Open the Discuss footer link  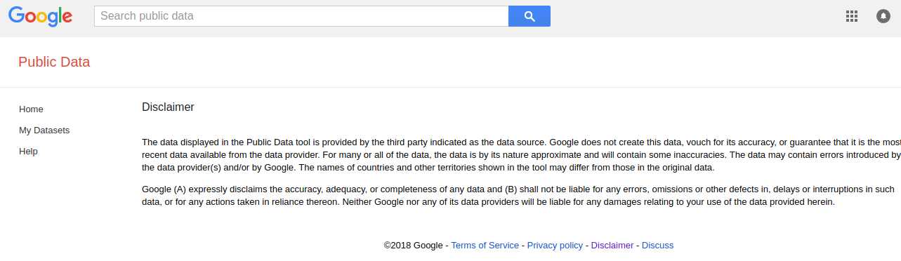[657, 246]
